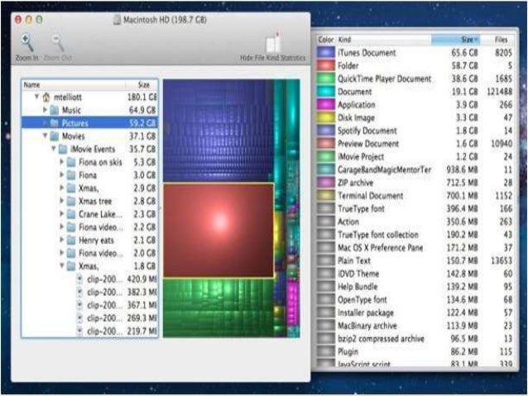
Task: Click the Zoom In magnifier icon
Action: coord(26,44)
